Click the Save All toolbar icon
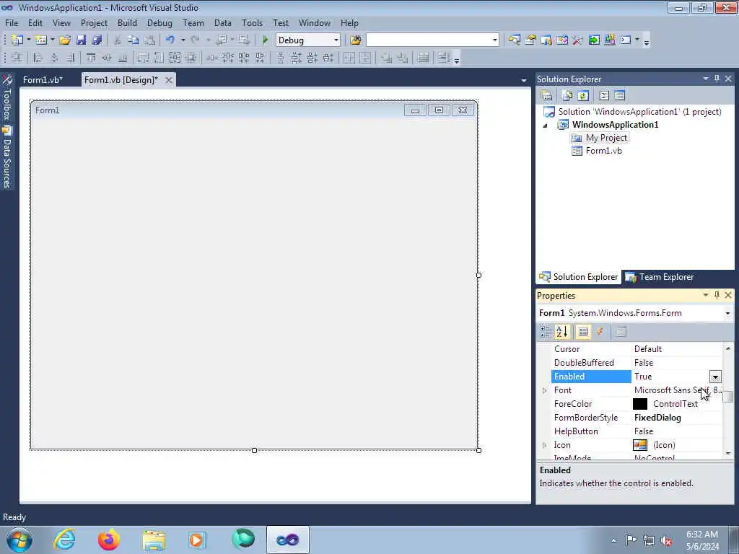Screen dimensions: 739x554 pyautogui.click(x=97, y=40)
